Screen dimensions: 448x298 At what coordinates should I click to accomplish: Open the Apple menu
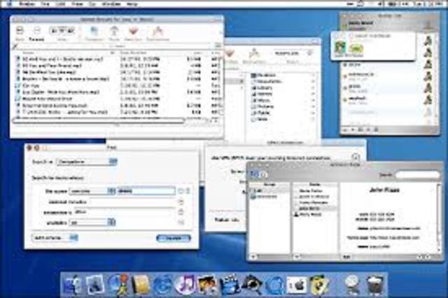point(10,3)
